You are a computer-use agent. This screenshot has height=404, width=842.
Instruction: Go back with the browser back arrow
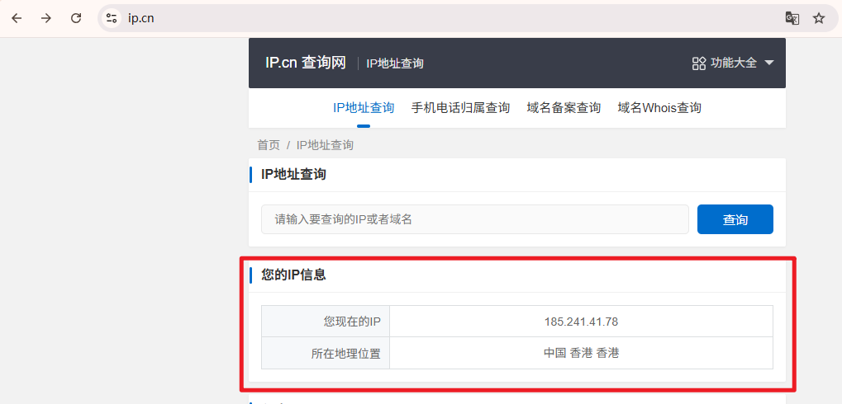tap(17, 18)
